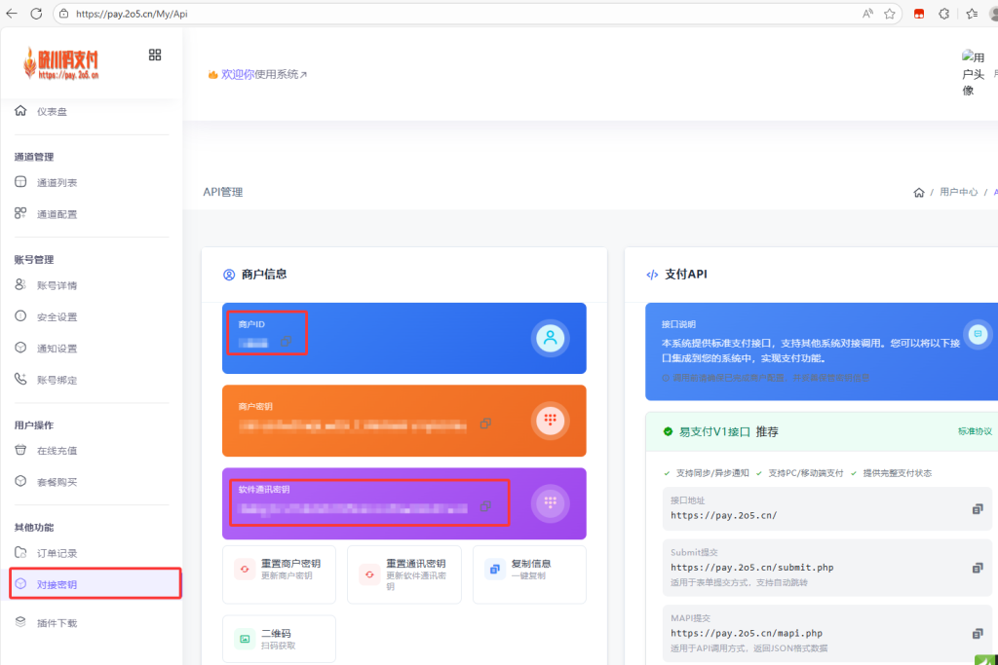Click the home icon in breadcrumb
The image size is (998, 665).
pyautogui.click(x=918, y=193)
